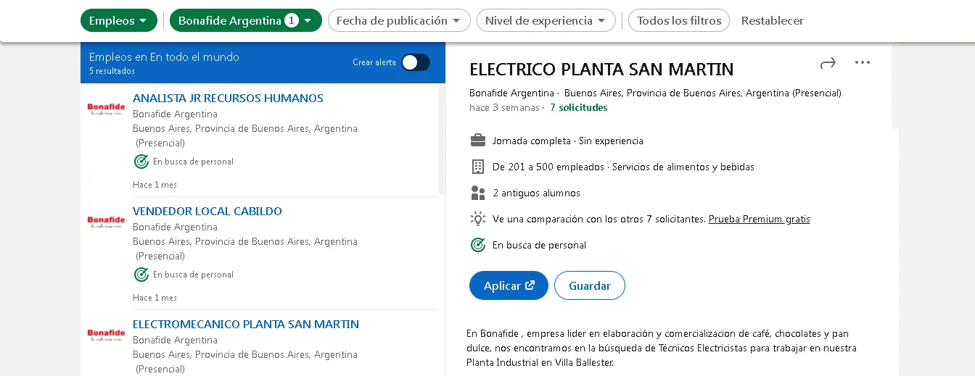Click the Aplicar button
This screenshot has height=376, width=975.
[x=509, y=285]
